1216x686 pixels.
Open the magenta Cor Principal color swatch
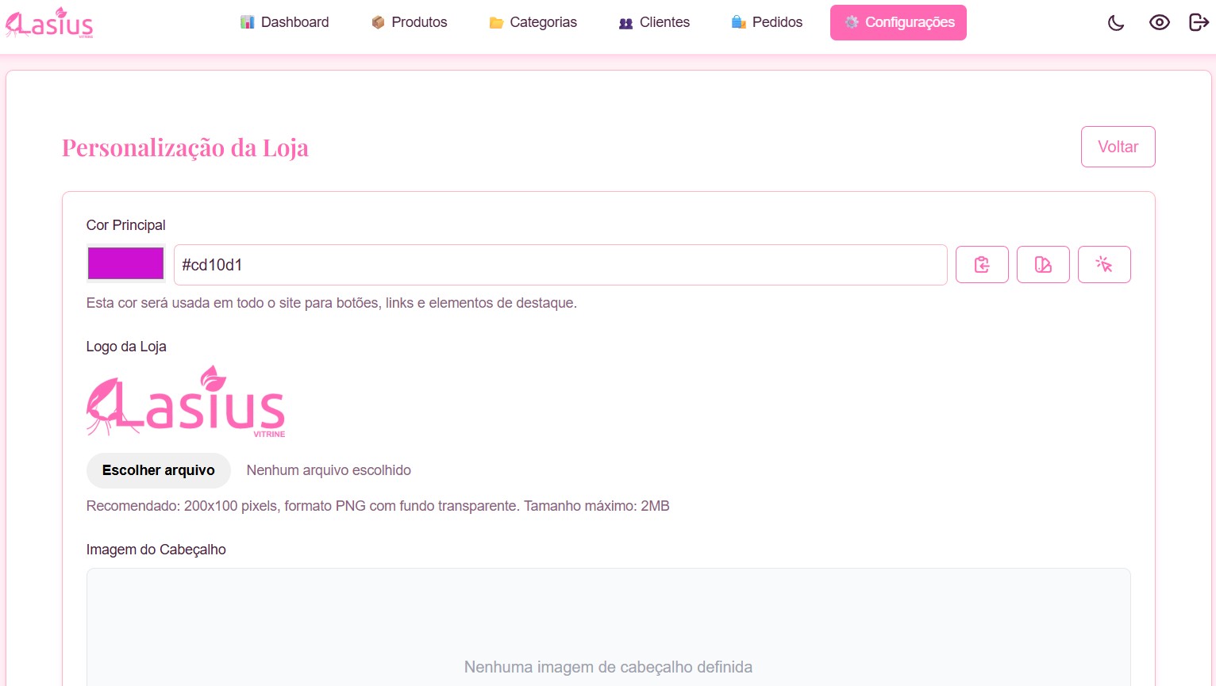(x=125, y=264)
